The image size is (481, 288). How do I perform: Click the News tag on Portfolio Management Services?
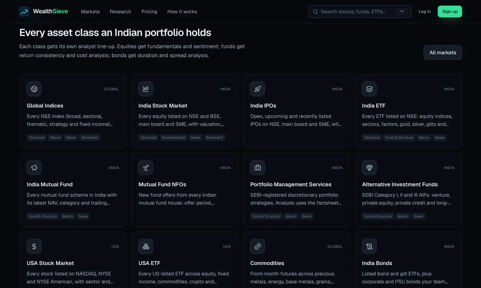tap(307, 216)
